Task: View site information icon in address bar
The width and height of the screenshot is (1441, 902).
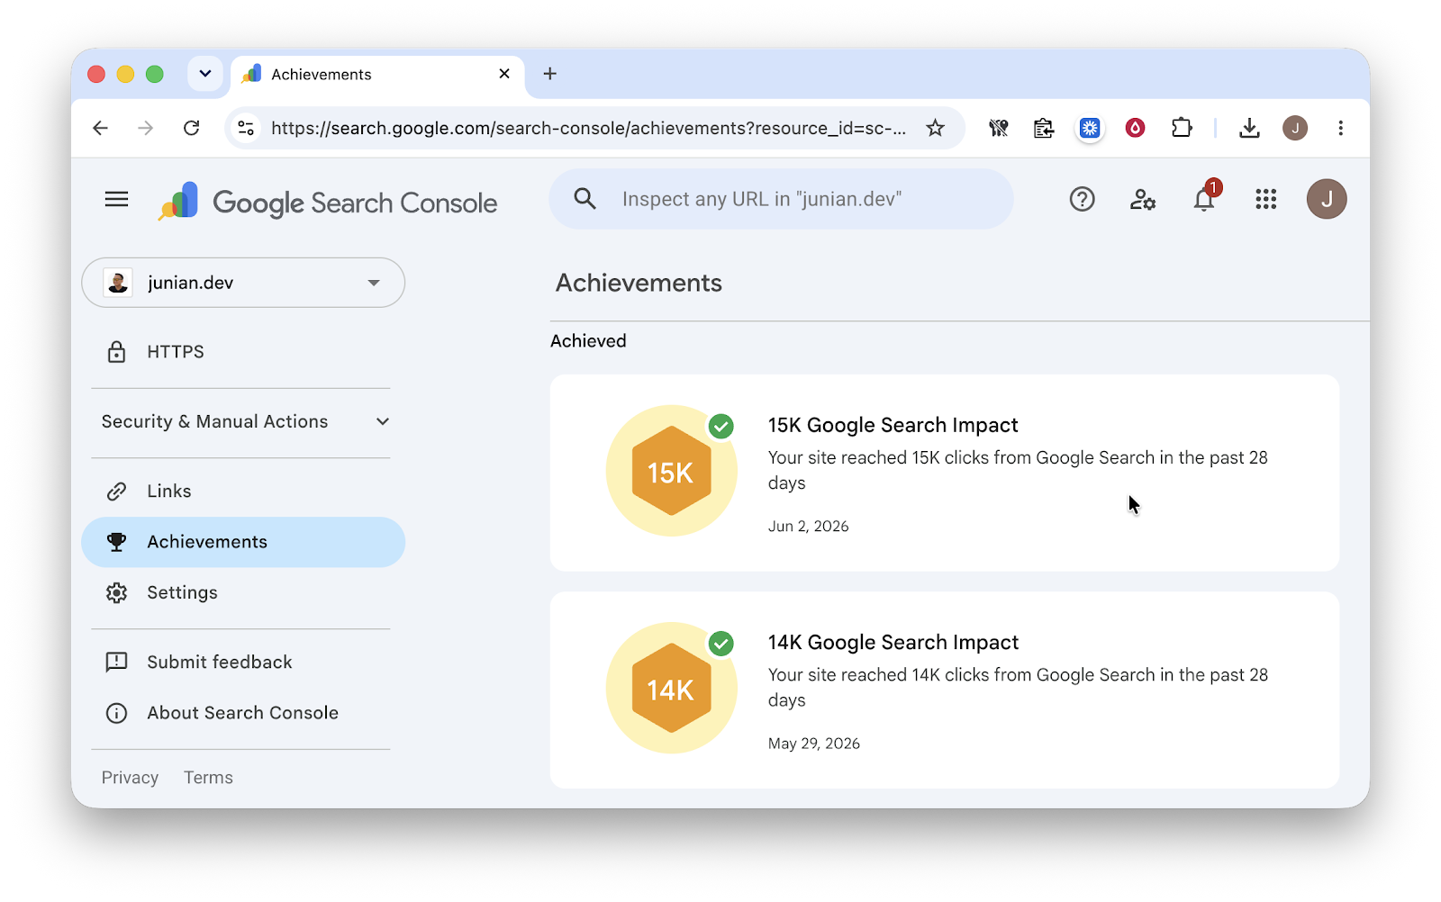Action: 246,128
